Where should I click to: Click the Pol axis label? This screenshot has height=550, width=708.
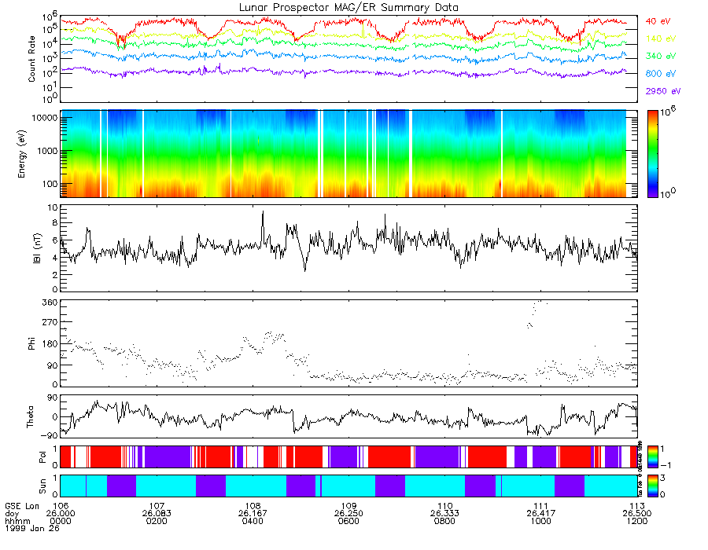(x=42, y=457)
